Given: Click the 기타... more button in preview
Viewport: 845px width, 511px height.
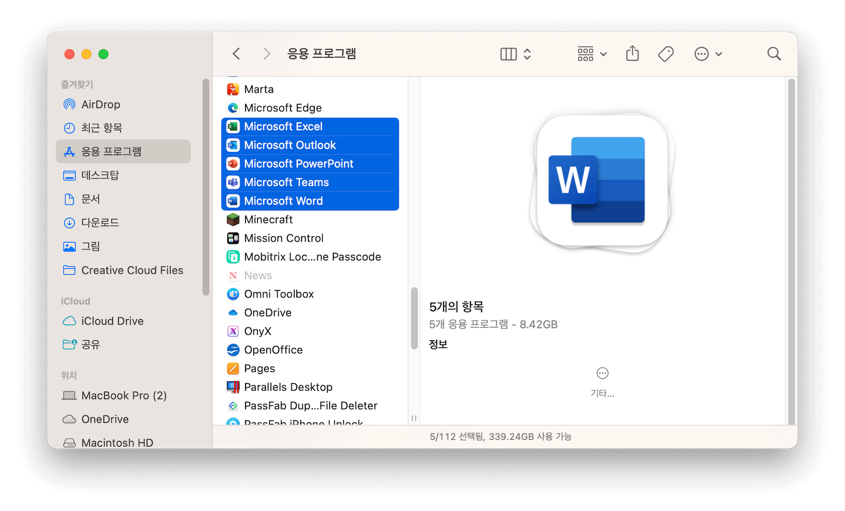Looking at the screenshot, I should 602,382.
